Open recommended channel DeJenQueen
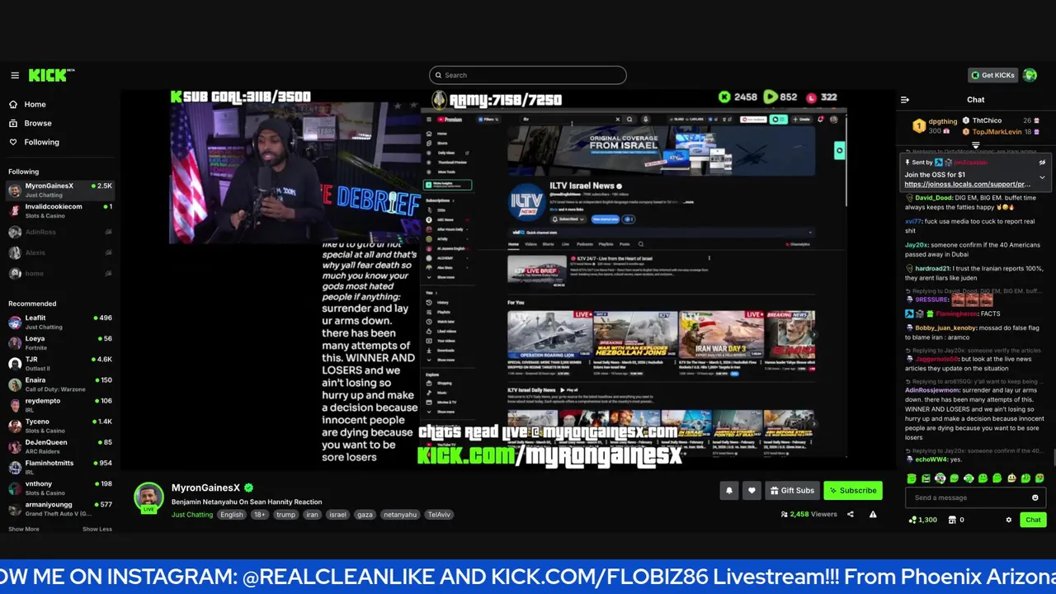The image size is (1056, 594). click(59, 446)
